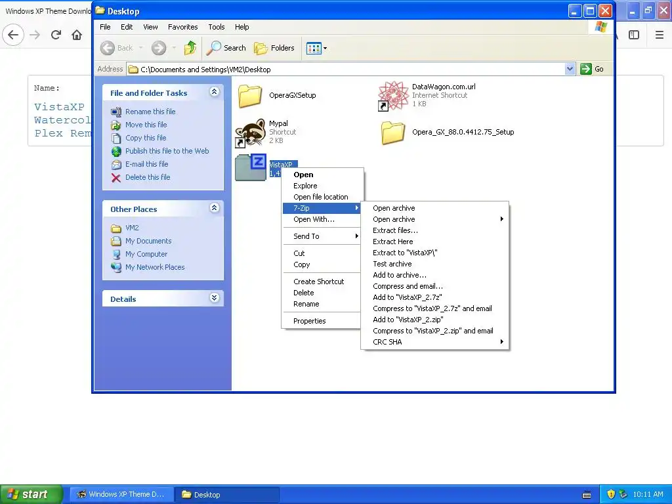Click the Explorer Back arrow icon
Viewport: 672px width, 504px height.
pyautogui.click(x=108, y=48)
